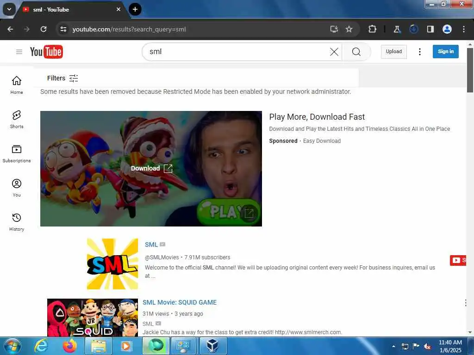Click into the YouTube search box
This screenshot has width=474, height=355.
237,52
